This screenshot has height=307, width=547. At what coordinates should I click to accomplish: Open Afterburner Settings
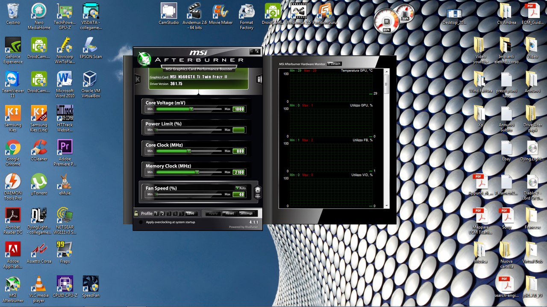tap(247, 213)
